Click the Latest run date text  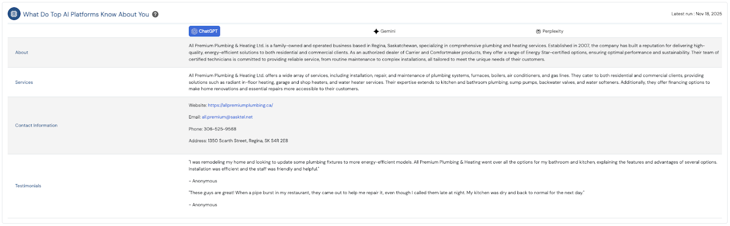(696, 14)
